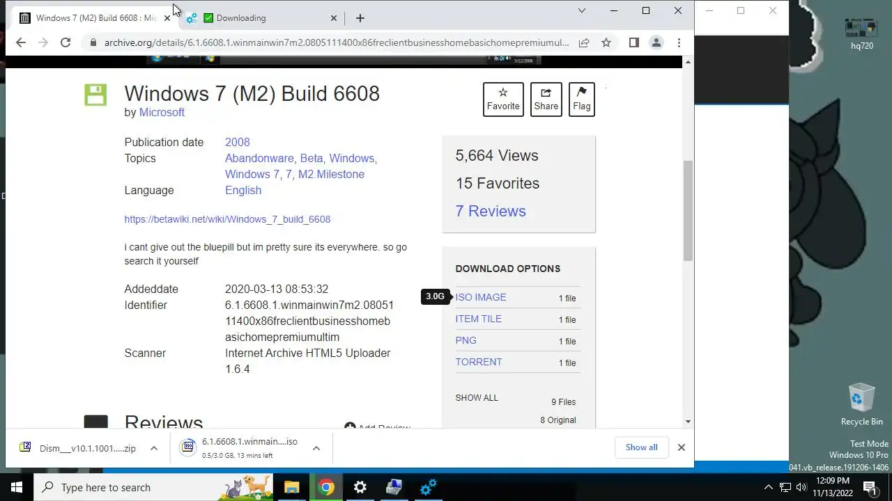Screen dimensions: 892x501
Task: Open the Recycle Bin desktop icon
Action: [x=861, y=405]
